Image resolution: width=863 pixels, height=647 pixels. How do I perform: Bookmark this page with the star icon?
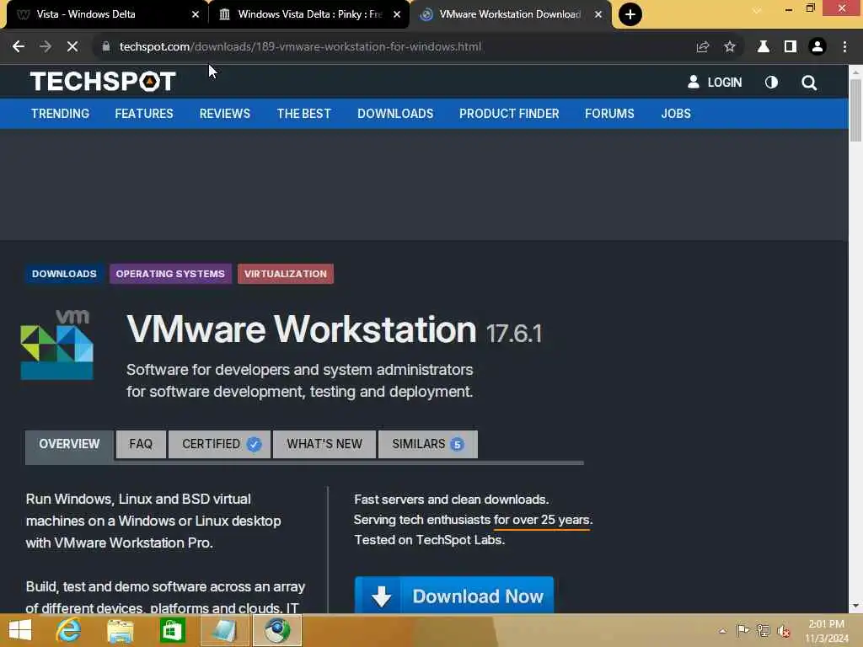pyautogui.click(x=729, y=47)
